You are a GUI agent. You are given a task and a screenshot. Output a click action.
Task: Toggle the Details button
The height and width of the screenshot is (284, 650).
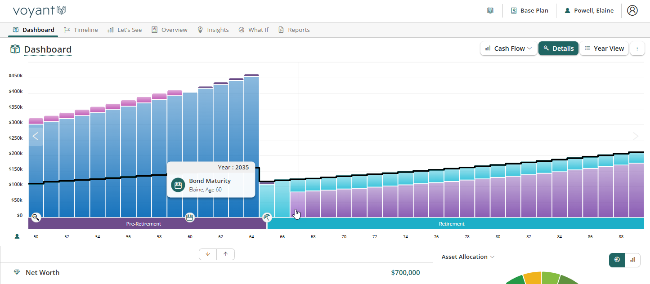558,49
